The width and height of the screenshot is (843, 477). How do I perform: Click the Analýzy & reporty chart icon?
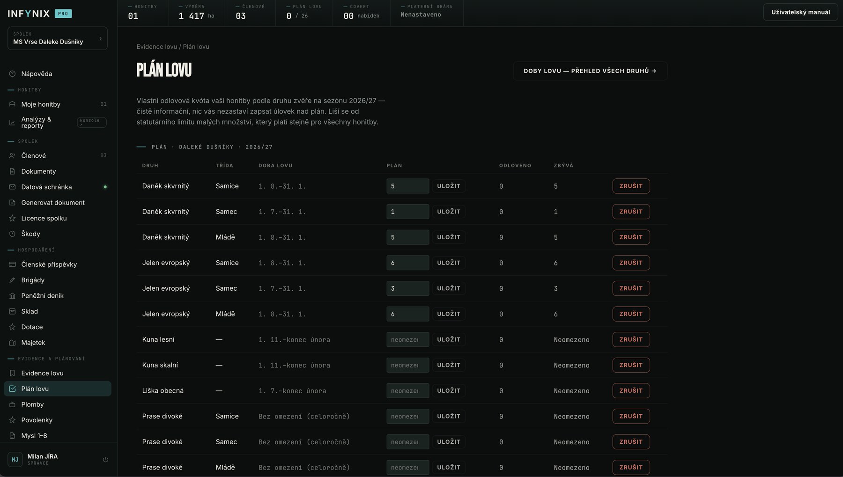click(x=12, y=123)
